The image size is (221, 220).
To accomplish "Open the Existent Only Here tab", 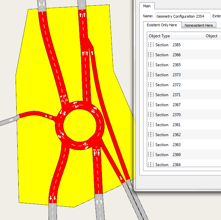I will coord(162,25).
